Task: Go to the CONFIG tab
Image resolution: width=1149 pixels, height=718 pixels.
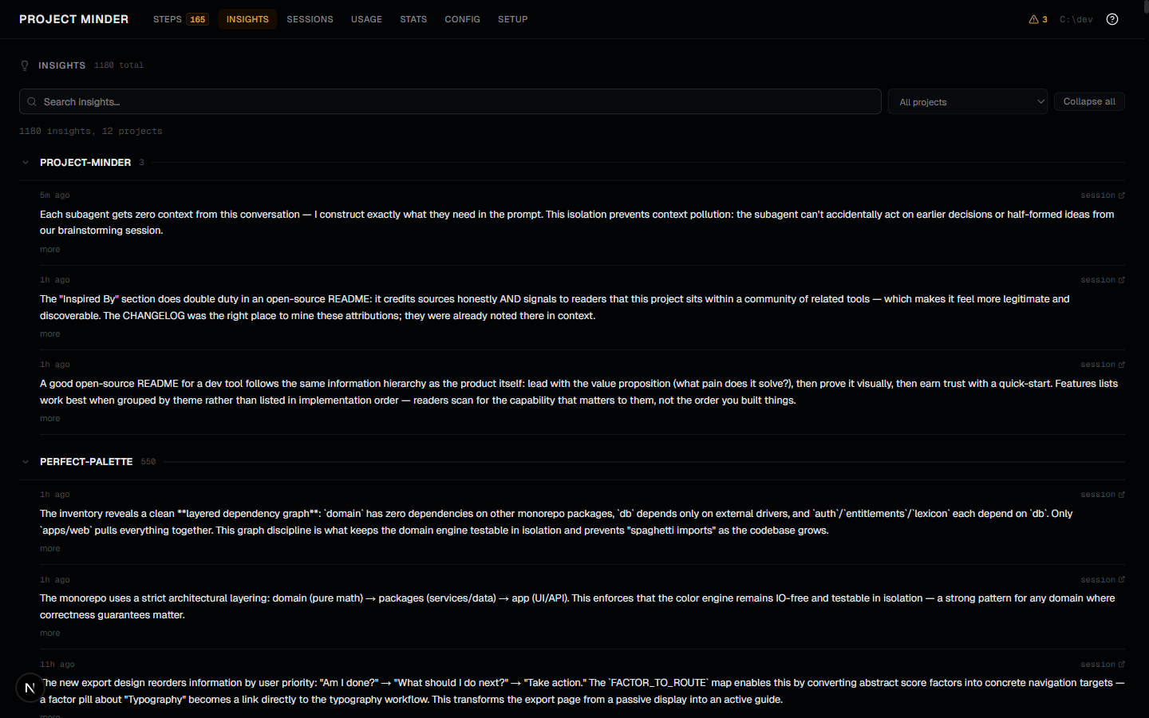Action: [x=462, y=18]
